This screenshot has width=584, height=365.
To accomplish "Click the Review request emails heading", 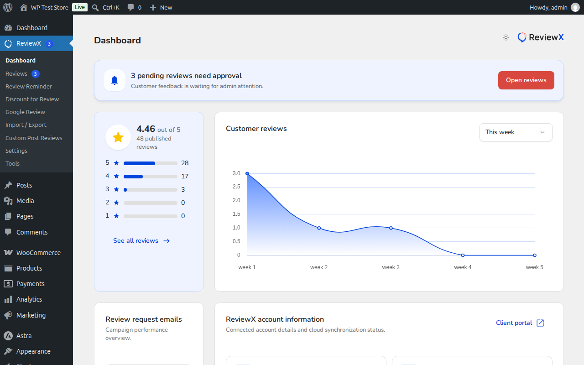I will click(144, 319).
